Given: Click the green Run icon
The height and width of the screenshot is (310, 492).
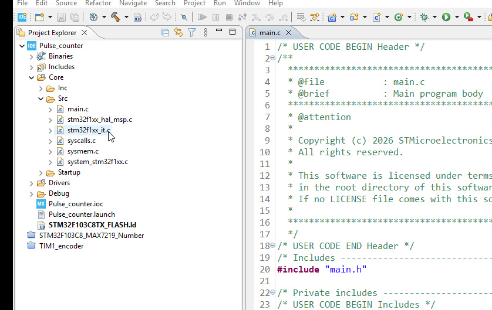Looking at the screenshot, I should pos(446,17).
